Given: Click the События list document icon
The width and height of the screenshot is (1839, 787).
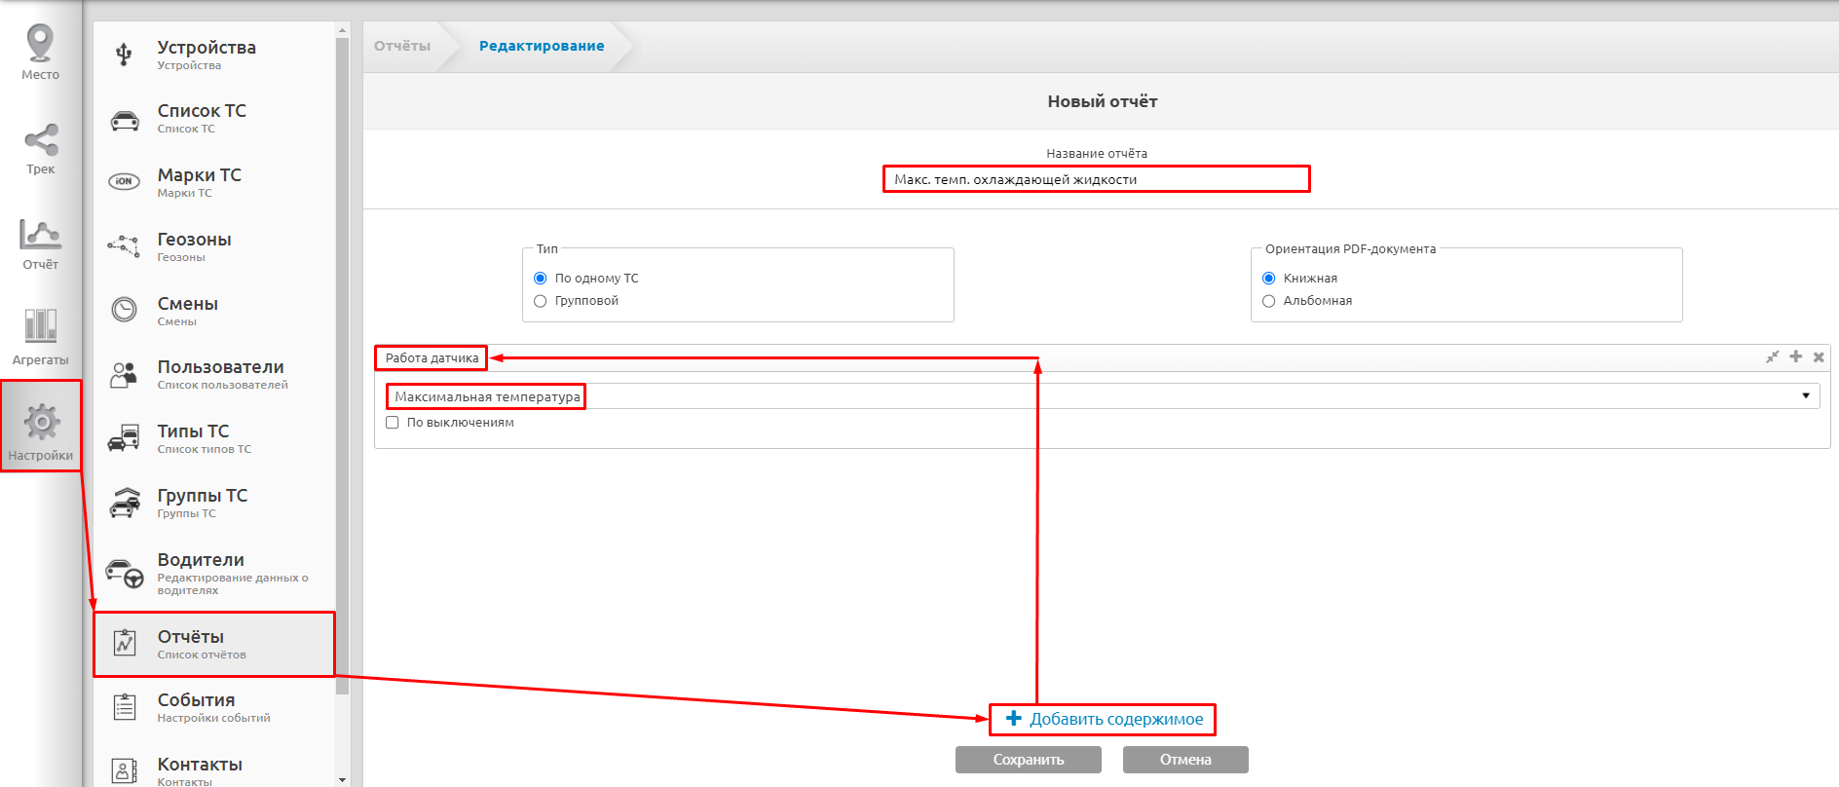Looking at the screenshot, I should pyautogui.click(x=125, y=706).
